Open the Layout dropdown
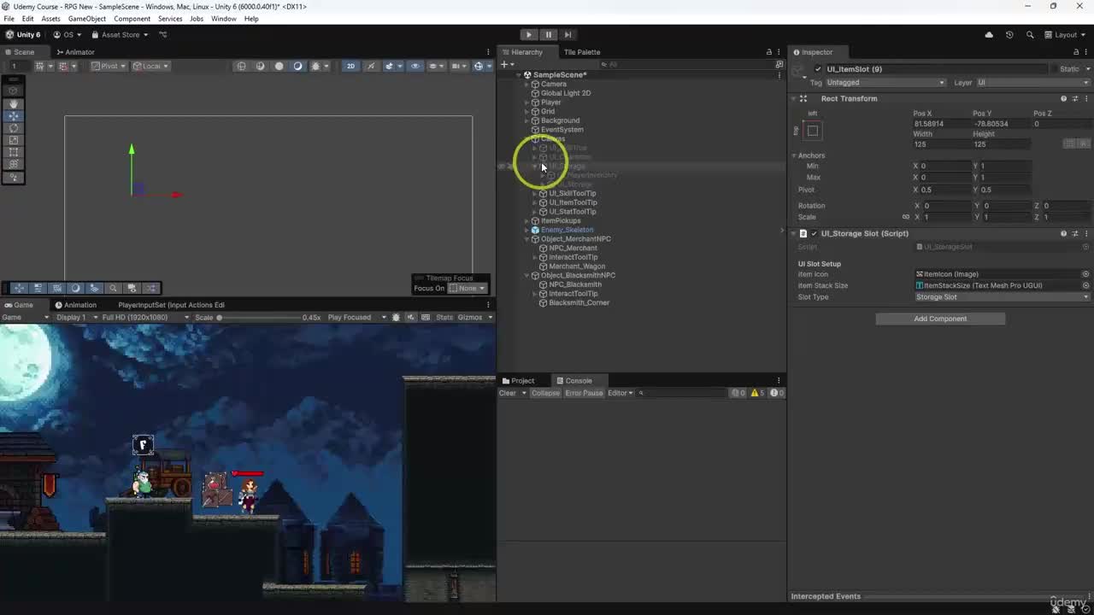Viewport: 1094px width, 615px height. [1065, 35]
